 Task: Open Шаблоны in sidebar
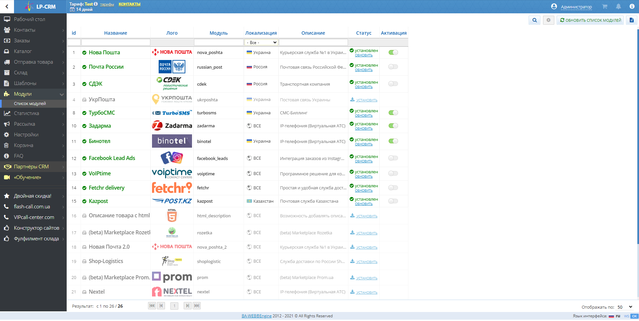[33, 83]
